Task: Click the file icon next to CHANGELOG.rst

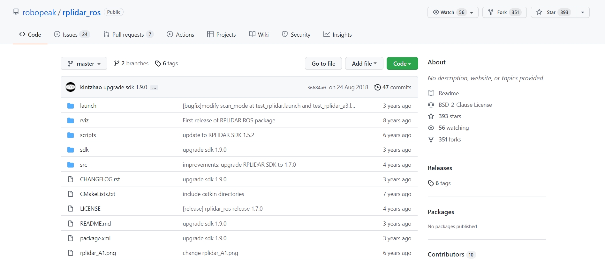Action: click(71, 179)
